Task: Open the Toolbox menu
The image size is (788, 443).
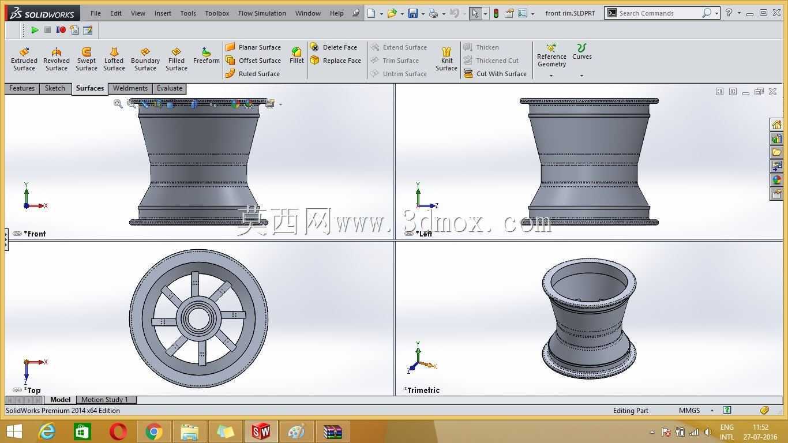Action: pos(217,13)
